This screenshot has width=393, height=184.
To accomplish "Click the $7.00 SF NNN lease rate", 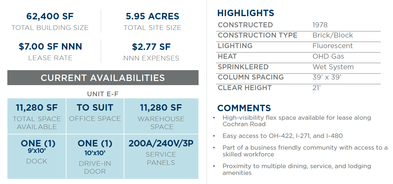I will coord(50,47).
